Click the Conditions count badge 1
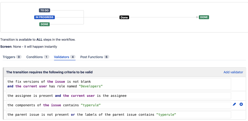 pos(46,57)
